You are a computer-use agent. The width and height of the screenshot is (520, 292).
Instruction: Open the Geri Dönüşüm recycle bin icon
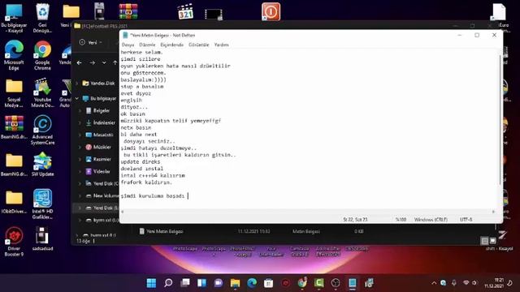(x=42, y=18)
